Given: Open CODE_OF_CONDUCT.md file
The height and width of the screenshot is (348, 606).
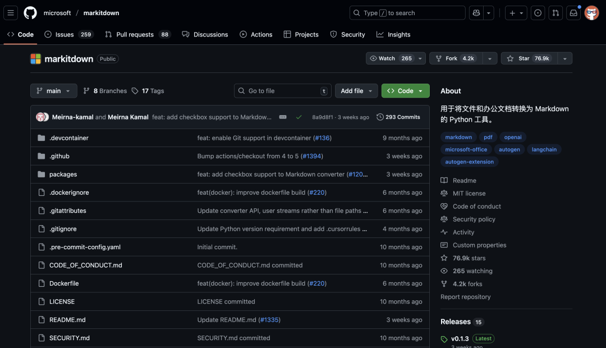Looking at the screenshot, I should pyautogui.click(x=86, y=265).
